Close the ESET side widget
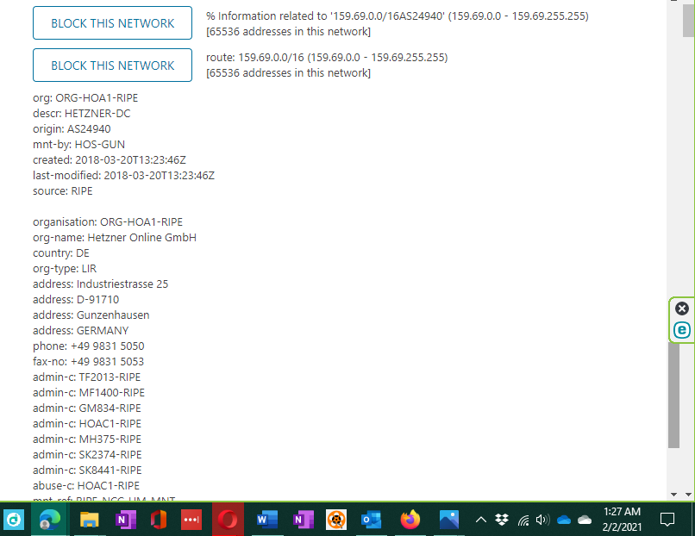This screenshot has width=695, height=536. tap(682, 309)
